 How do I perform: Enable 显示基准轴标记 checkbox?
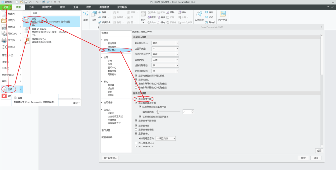[136, 130]
